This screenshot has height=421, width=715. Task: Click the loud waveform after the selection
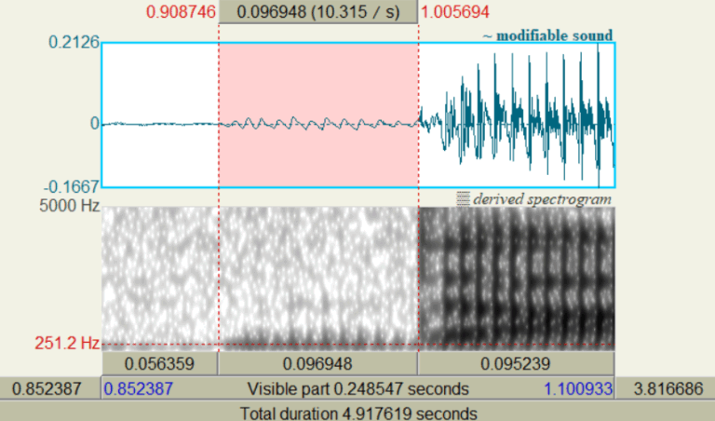517,116
